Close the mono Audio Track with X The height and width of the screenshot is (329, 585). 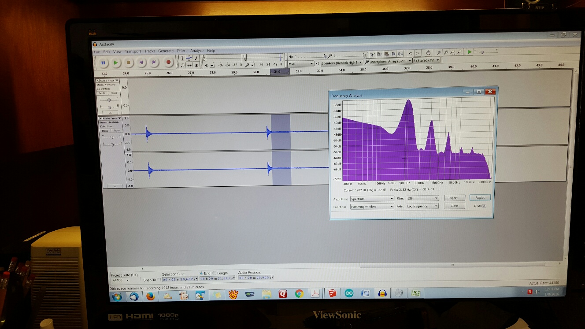pos(97,81)
